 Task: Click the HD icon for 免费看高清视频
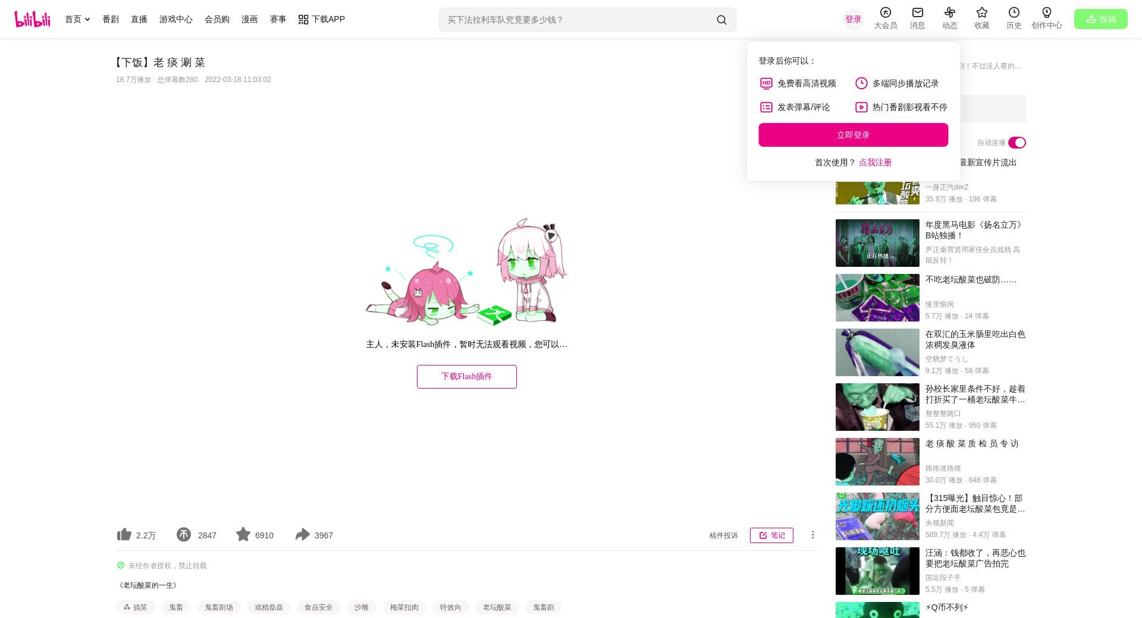(766, 83)
